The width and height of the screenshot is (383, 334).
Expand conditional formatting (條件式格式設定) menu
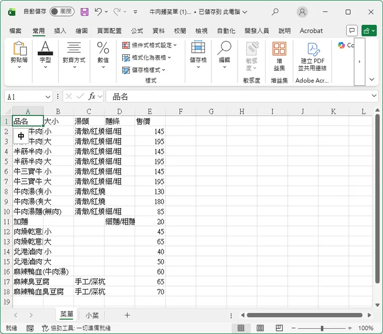click(x=150, y=45)
